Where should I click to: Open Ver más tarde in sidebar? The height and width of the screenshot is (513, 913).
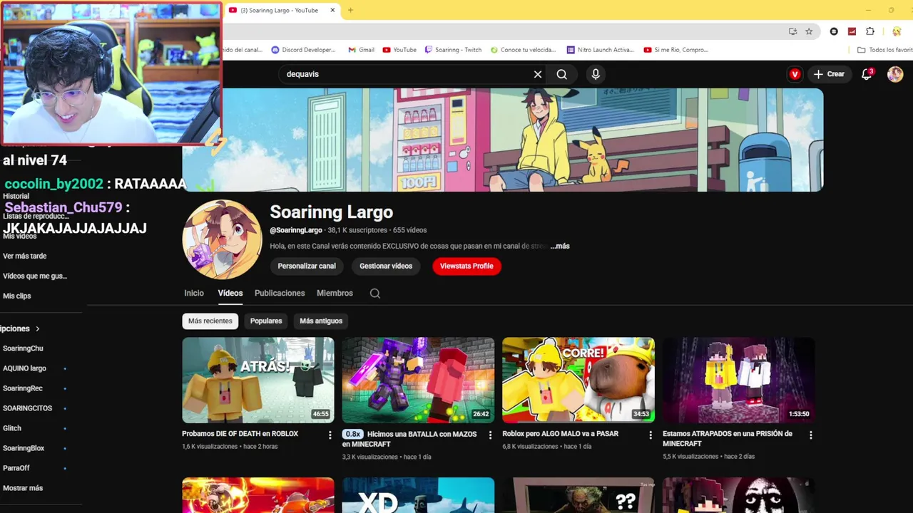24,256
